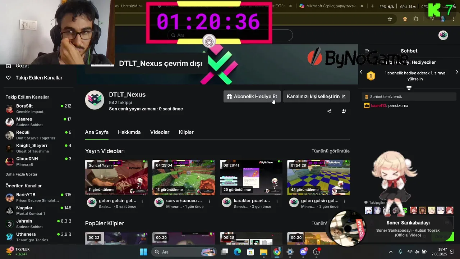Viewport: 460px width, 259px height.
Task: Open Microsoft Edge from the taskbar
Action: pyautogui.click(x=237, y=252)
